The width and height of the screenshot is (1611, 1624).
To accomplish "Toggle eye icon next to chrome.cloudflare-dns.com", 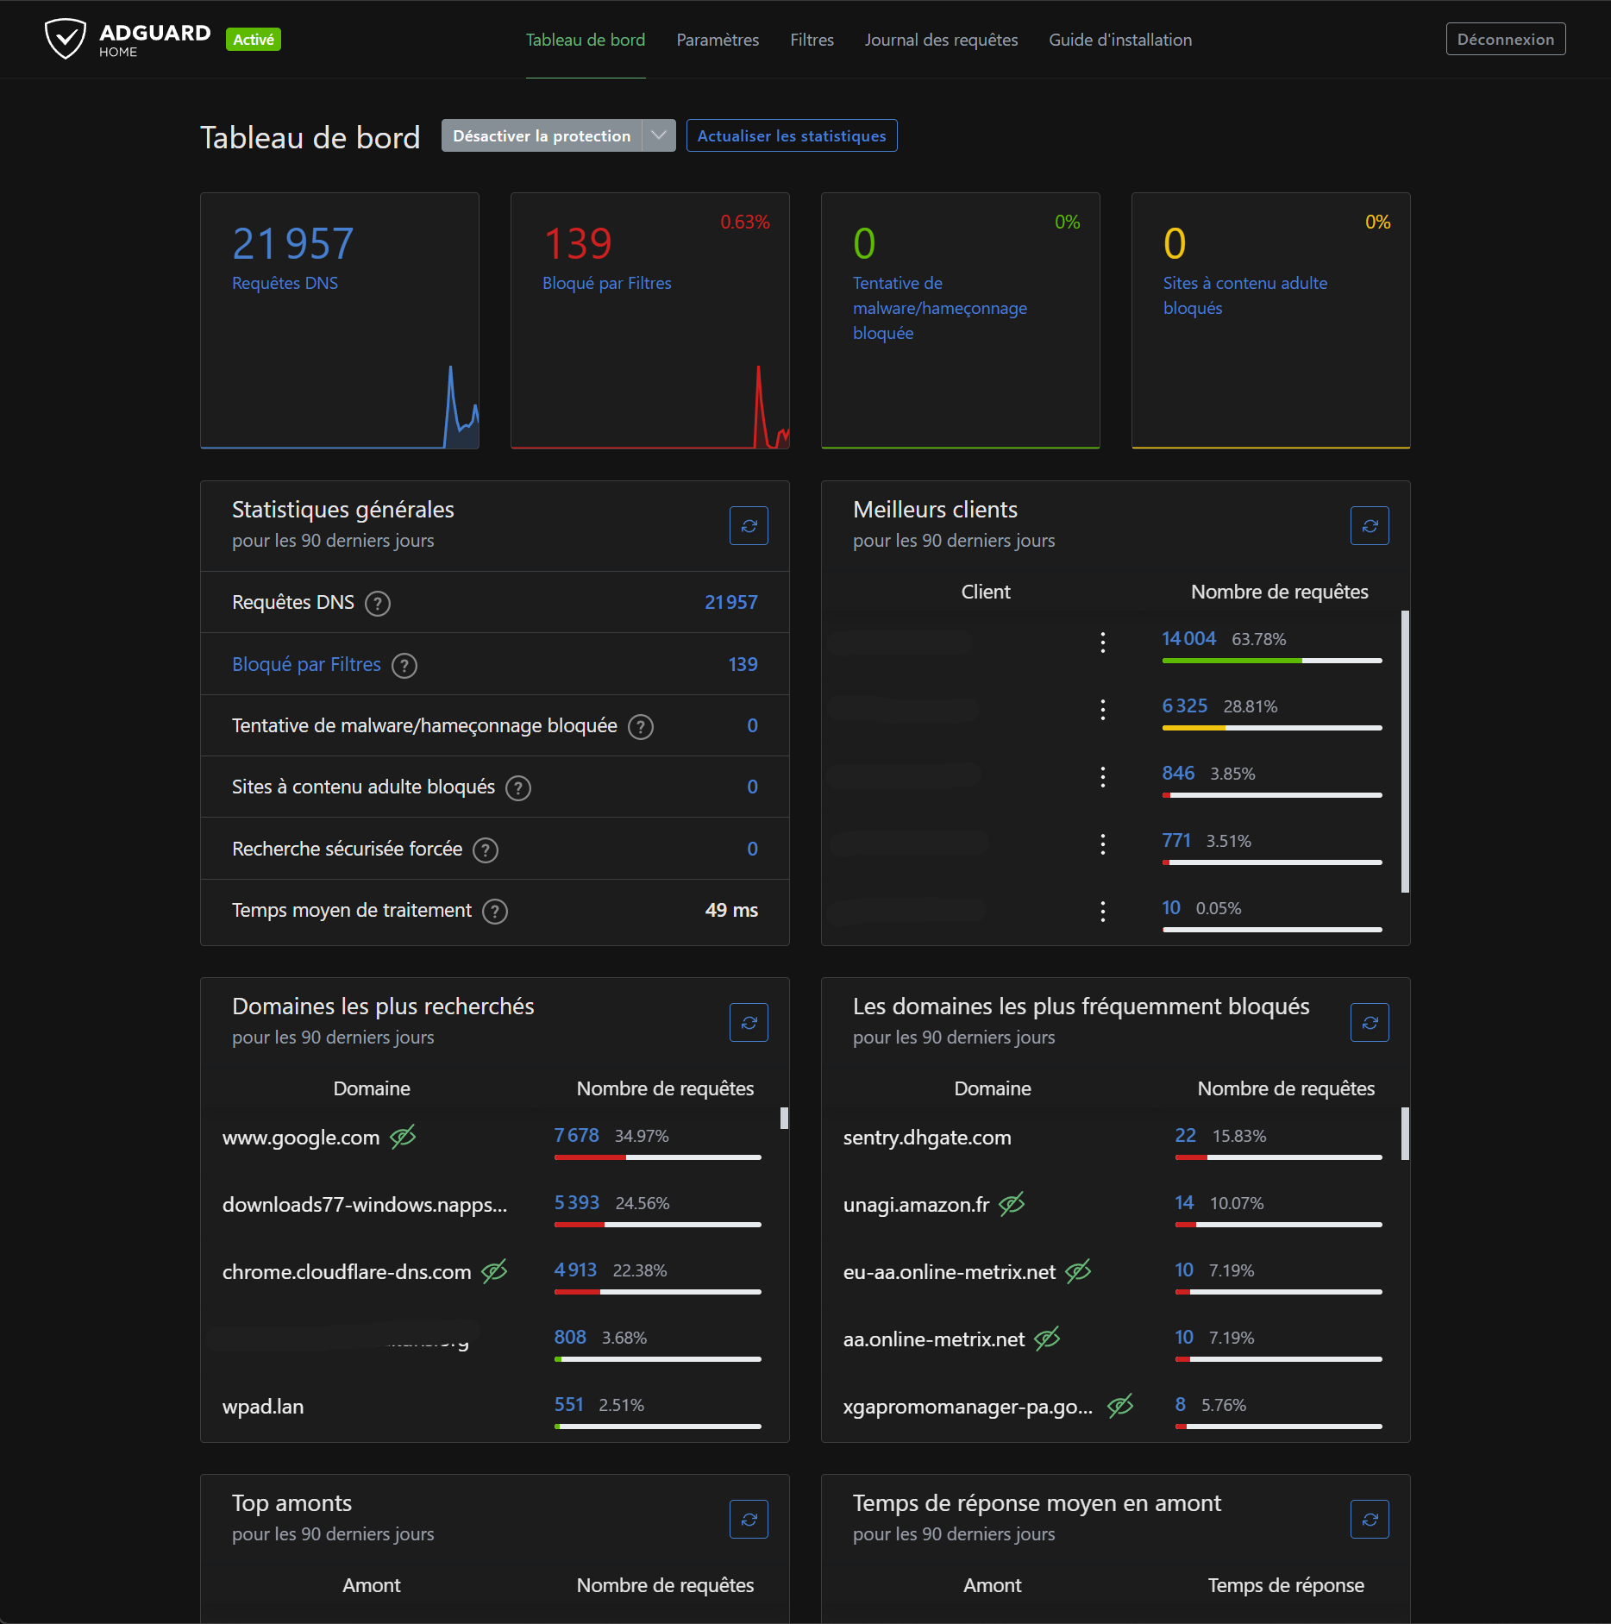I will pyautogui.click(x=494, y=1271).
